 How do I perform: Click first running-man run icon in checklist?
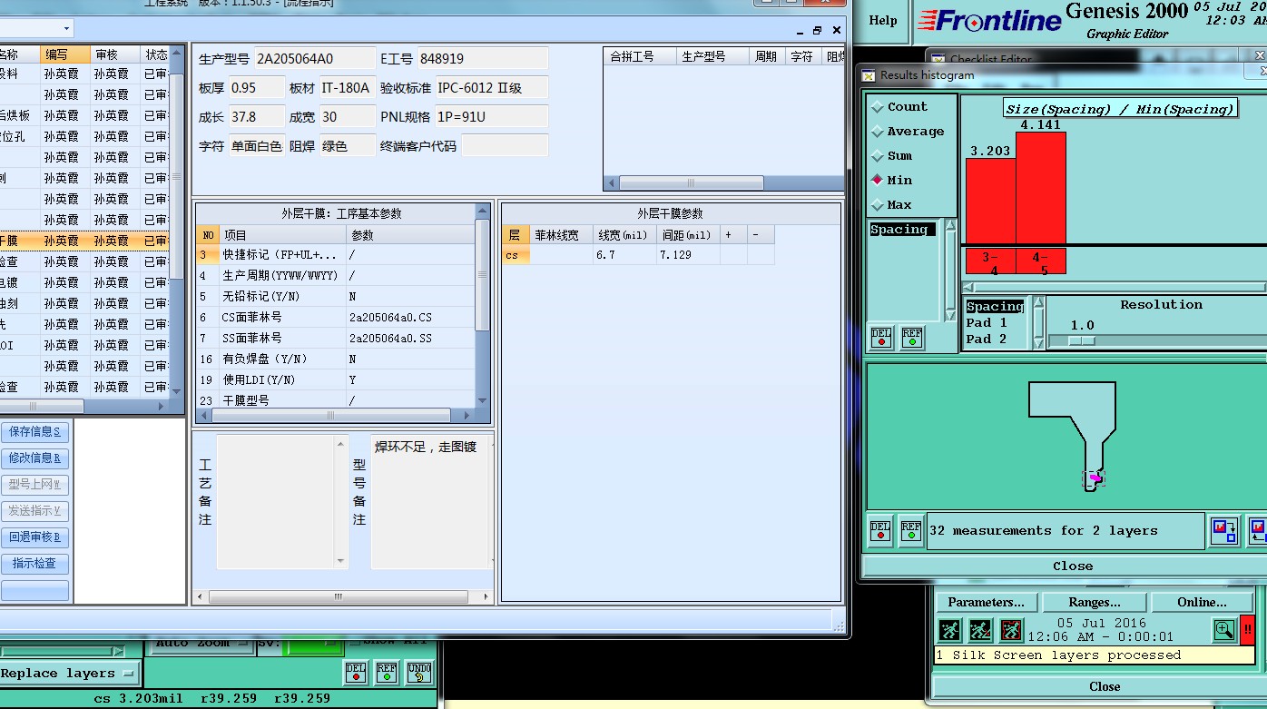tap(949, 630)
